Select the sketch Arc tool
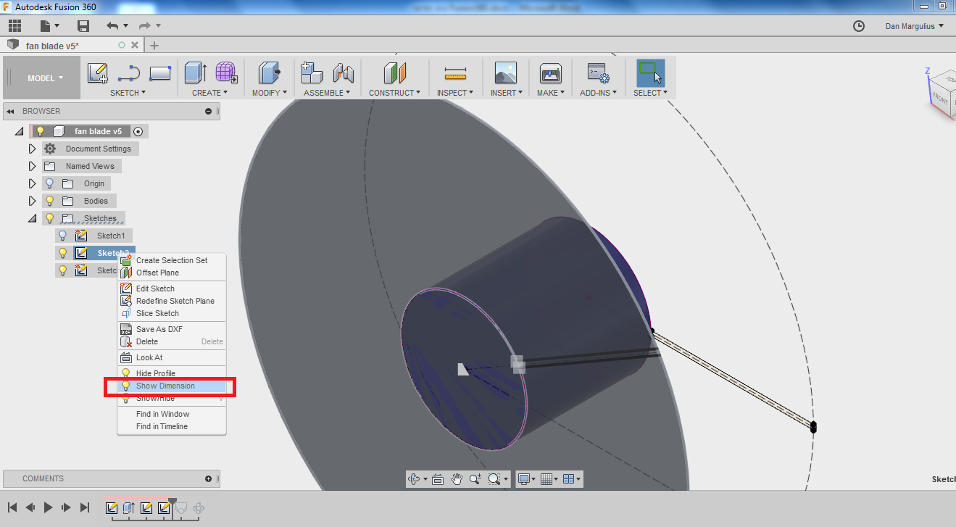Image resolution: width=956 pixels, height=527 pixels. (x=128, y=73)
